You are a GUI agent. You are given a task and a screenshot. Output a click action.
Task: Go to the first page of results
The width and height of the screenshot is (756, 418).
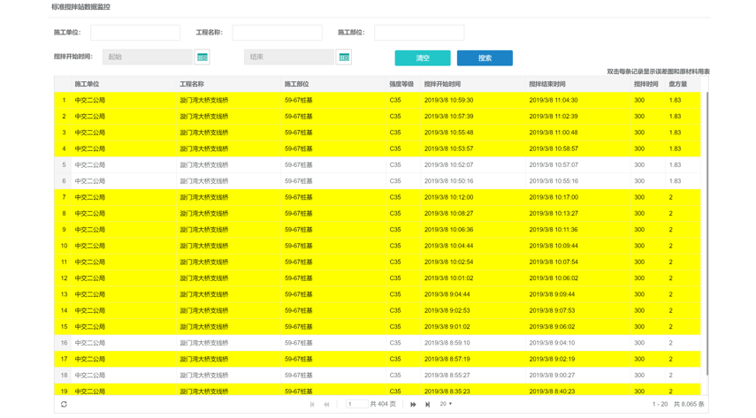pos(312,404)
